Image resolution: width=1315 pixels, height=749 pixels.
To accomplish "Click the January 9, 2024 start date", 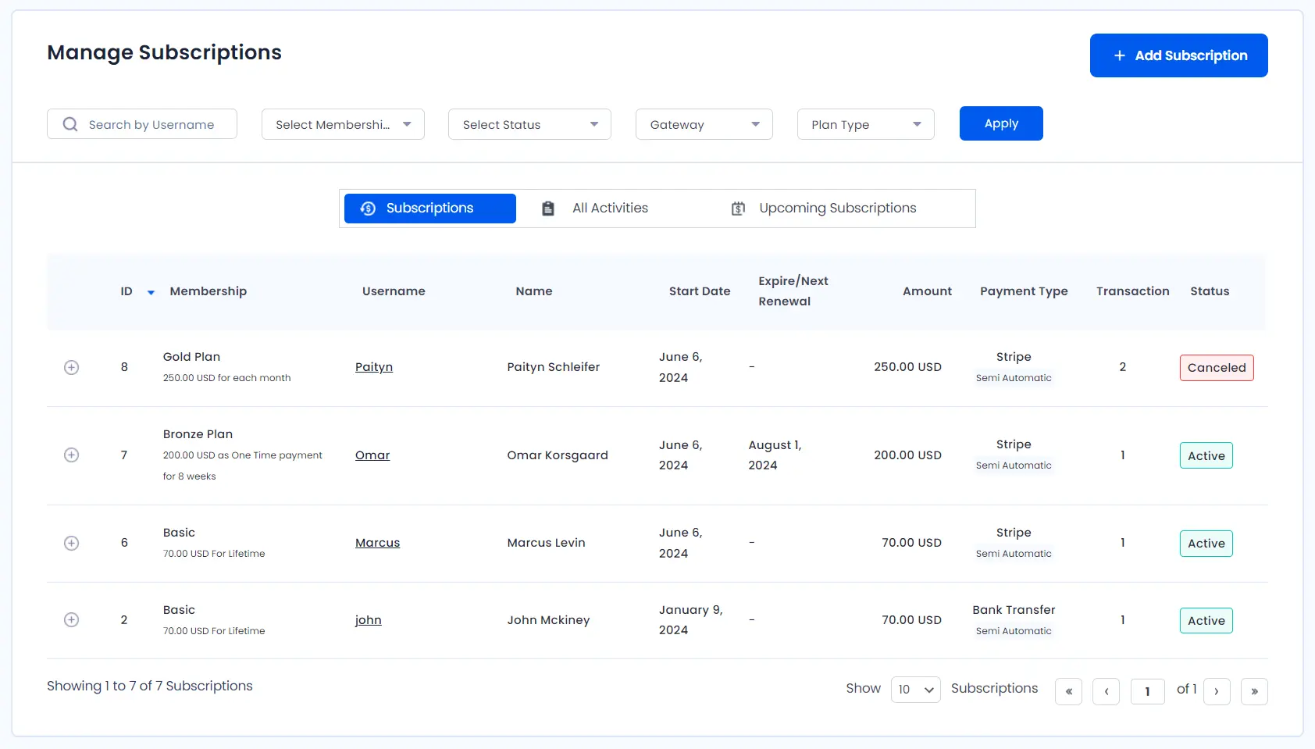I will click(x=691, y=620).
